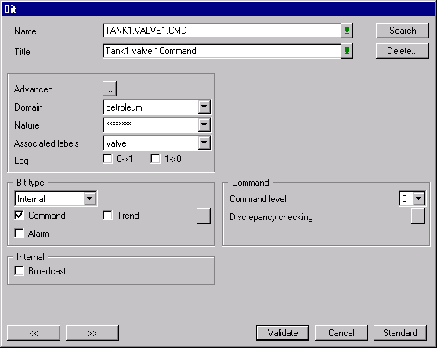This screenshot has height=348, width=437.
Task: Click the Search button
Action: [x=403, y=31]
